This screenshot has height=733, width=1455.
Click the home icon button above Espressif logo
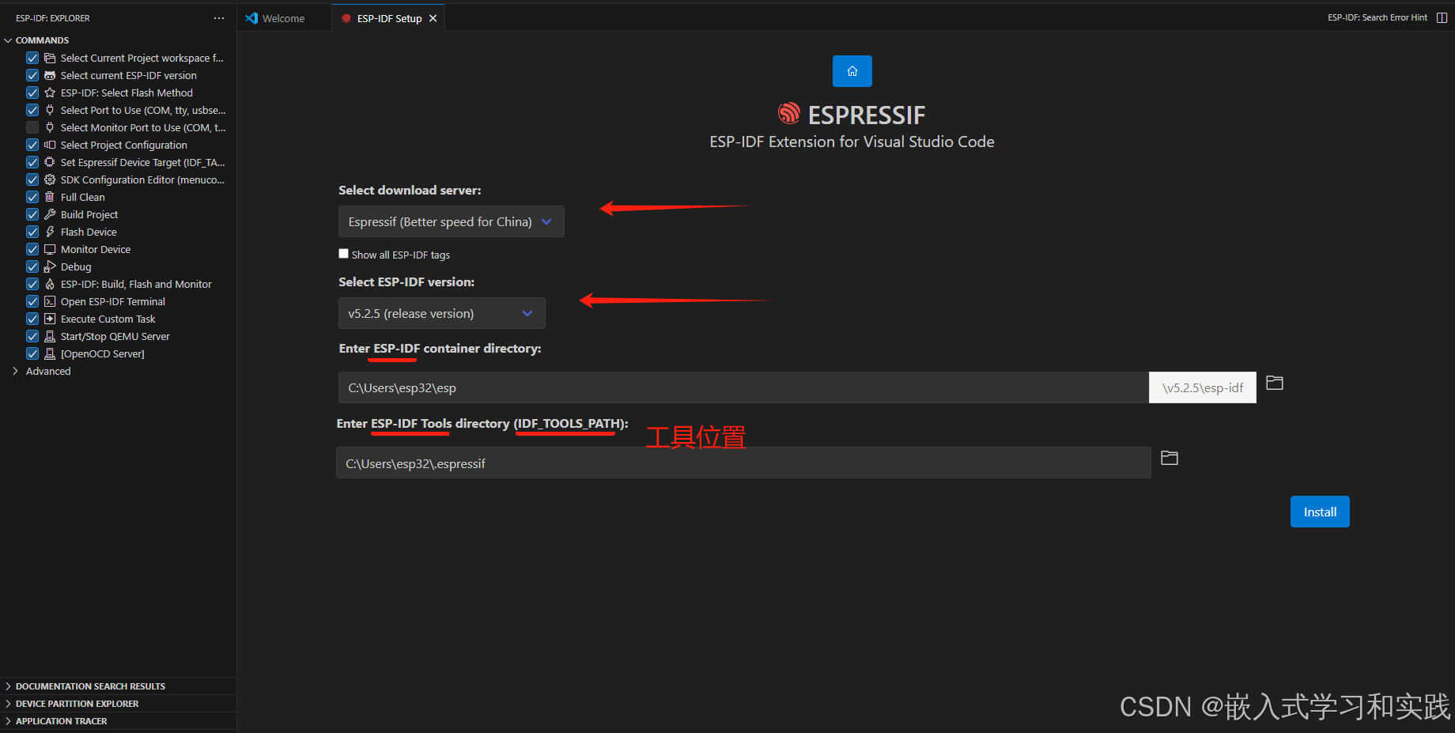click(852, 71)
